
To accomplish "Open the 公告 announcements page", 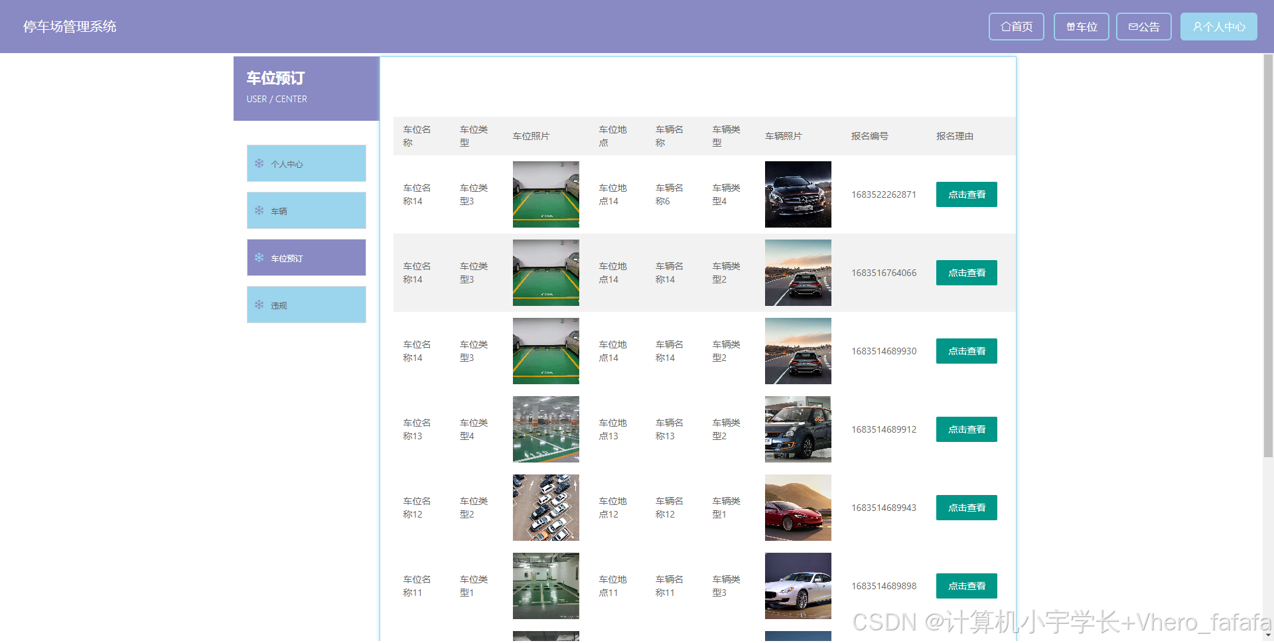I will (x=1143, y=27).
